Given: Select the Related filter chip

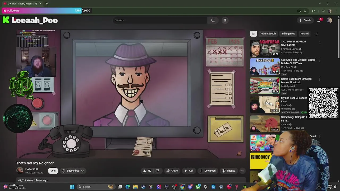Looking at the screenshot, I should coord(305,34).
